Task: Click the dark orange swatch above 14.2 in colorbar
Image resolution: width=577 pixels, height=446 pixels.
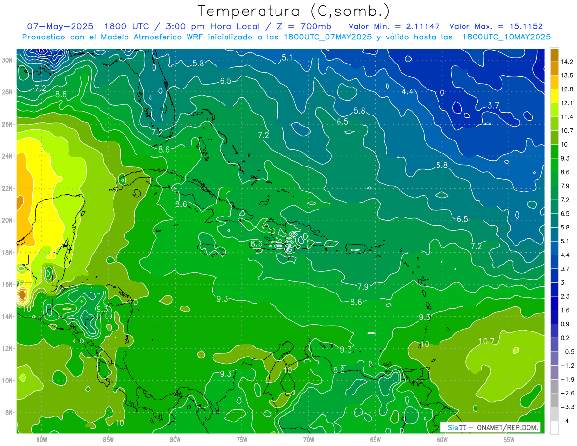Action: pos(554,55)
